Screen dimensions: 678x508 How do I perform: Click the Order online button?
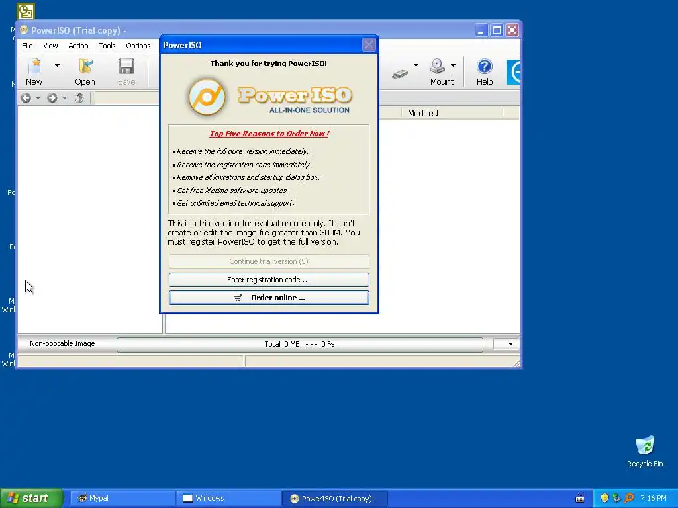269,298
